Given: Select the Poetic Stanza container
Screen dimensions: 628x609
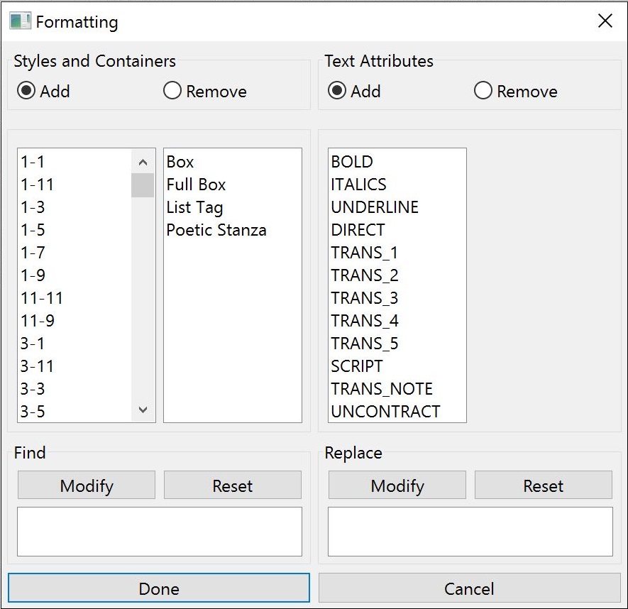Looking at the screenshot, I should (216, 230).
